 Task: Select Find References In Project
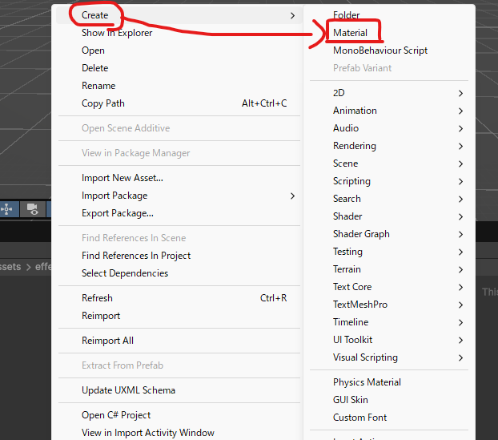pos(136,256)
